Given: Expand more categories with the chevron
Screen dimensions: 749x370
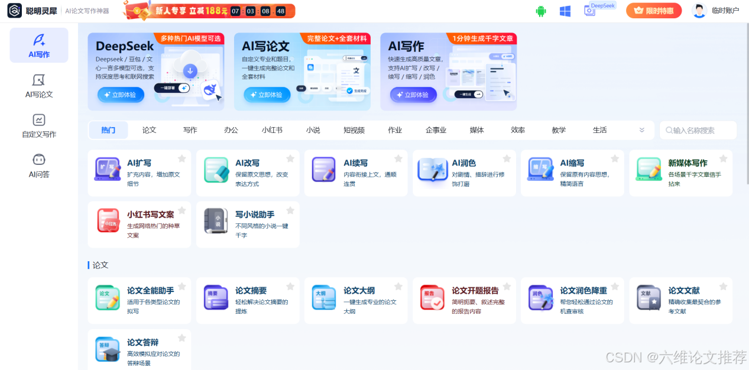Looking at the screenshot, I should click(642, 130).
